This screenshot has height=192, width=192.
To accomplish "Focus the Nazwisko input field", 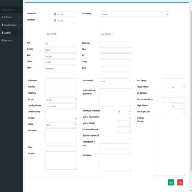I will click(x=60, y=50).
